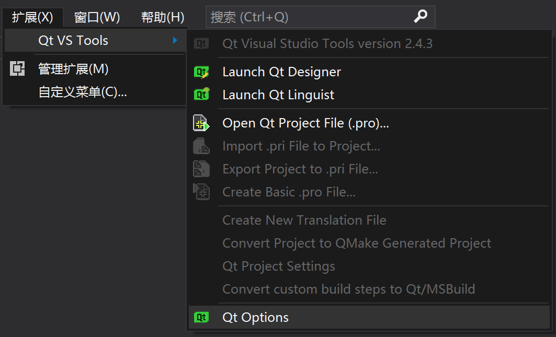This screenshot has height=337, width=556.
Task: Open the 帮助(H) Help menu
Action: [x=163, y=17]
